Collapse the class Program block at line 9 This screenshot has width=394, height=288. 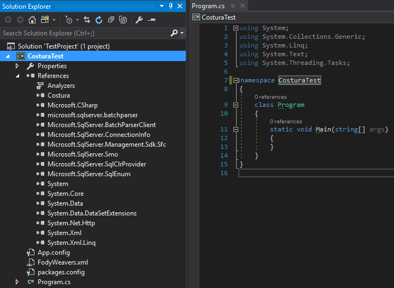(236, 105)
